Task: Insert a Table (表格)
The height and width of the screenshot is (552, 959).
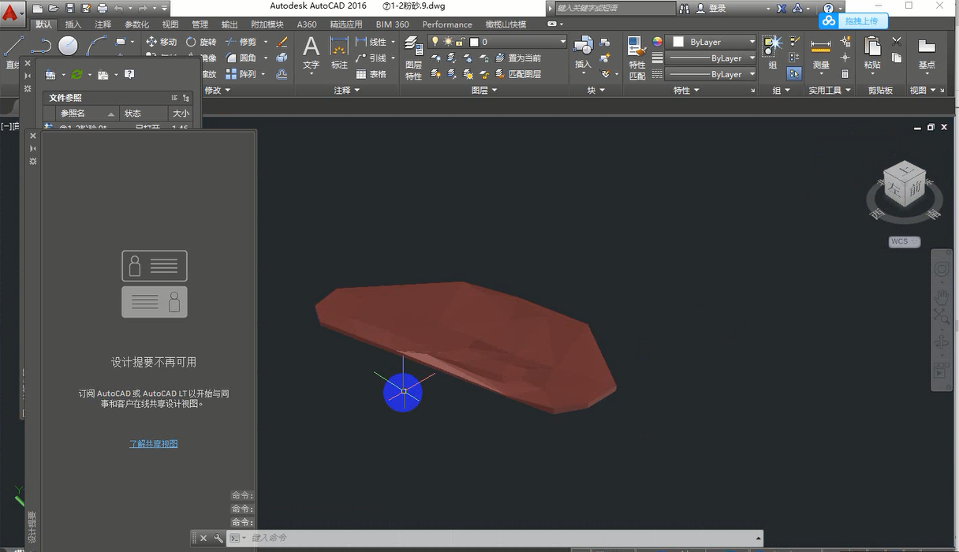Action: tap(371, 74)
